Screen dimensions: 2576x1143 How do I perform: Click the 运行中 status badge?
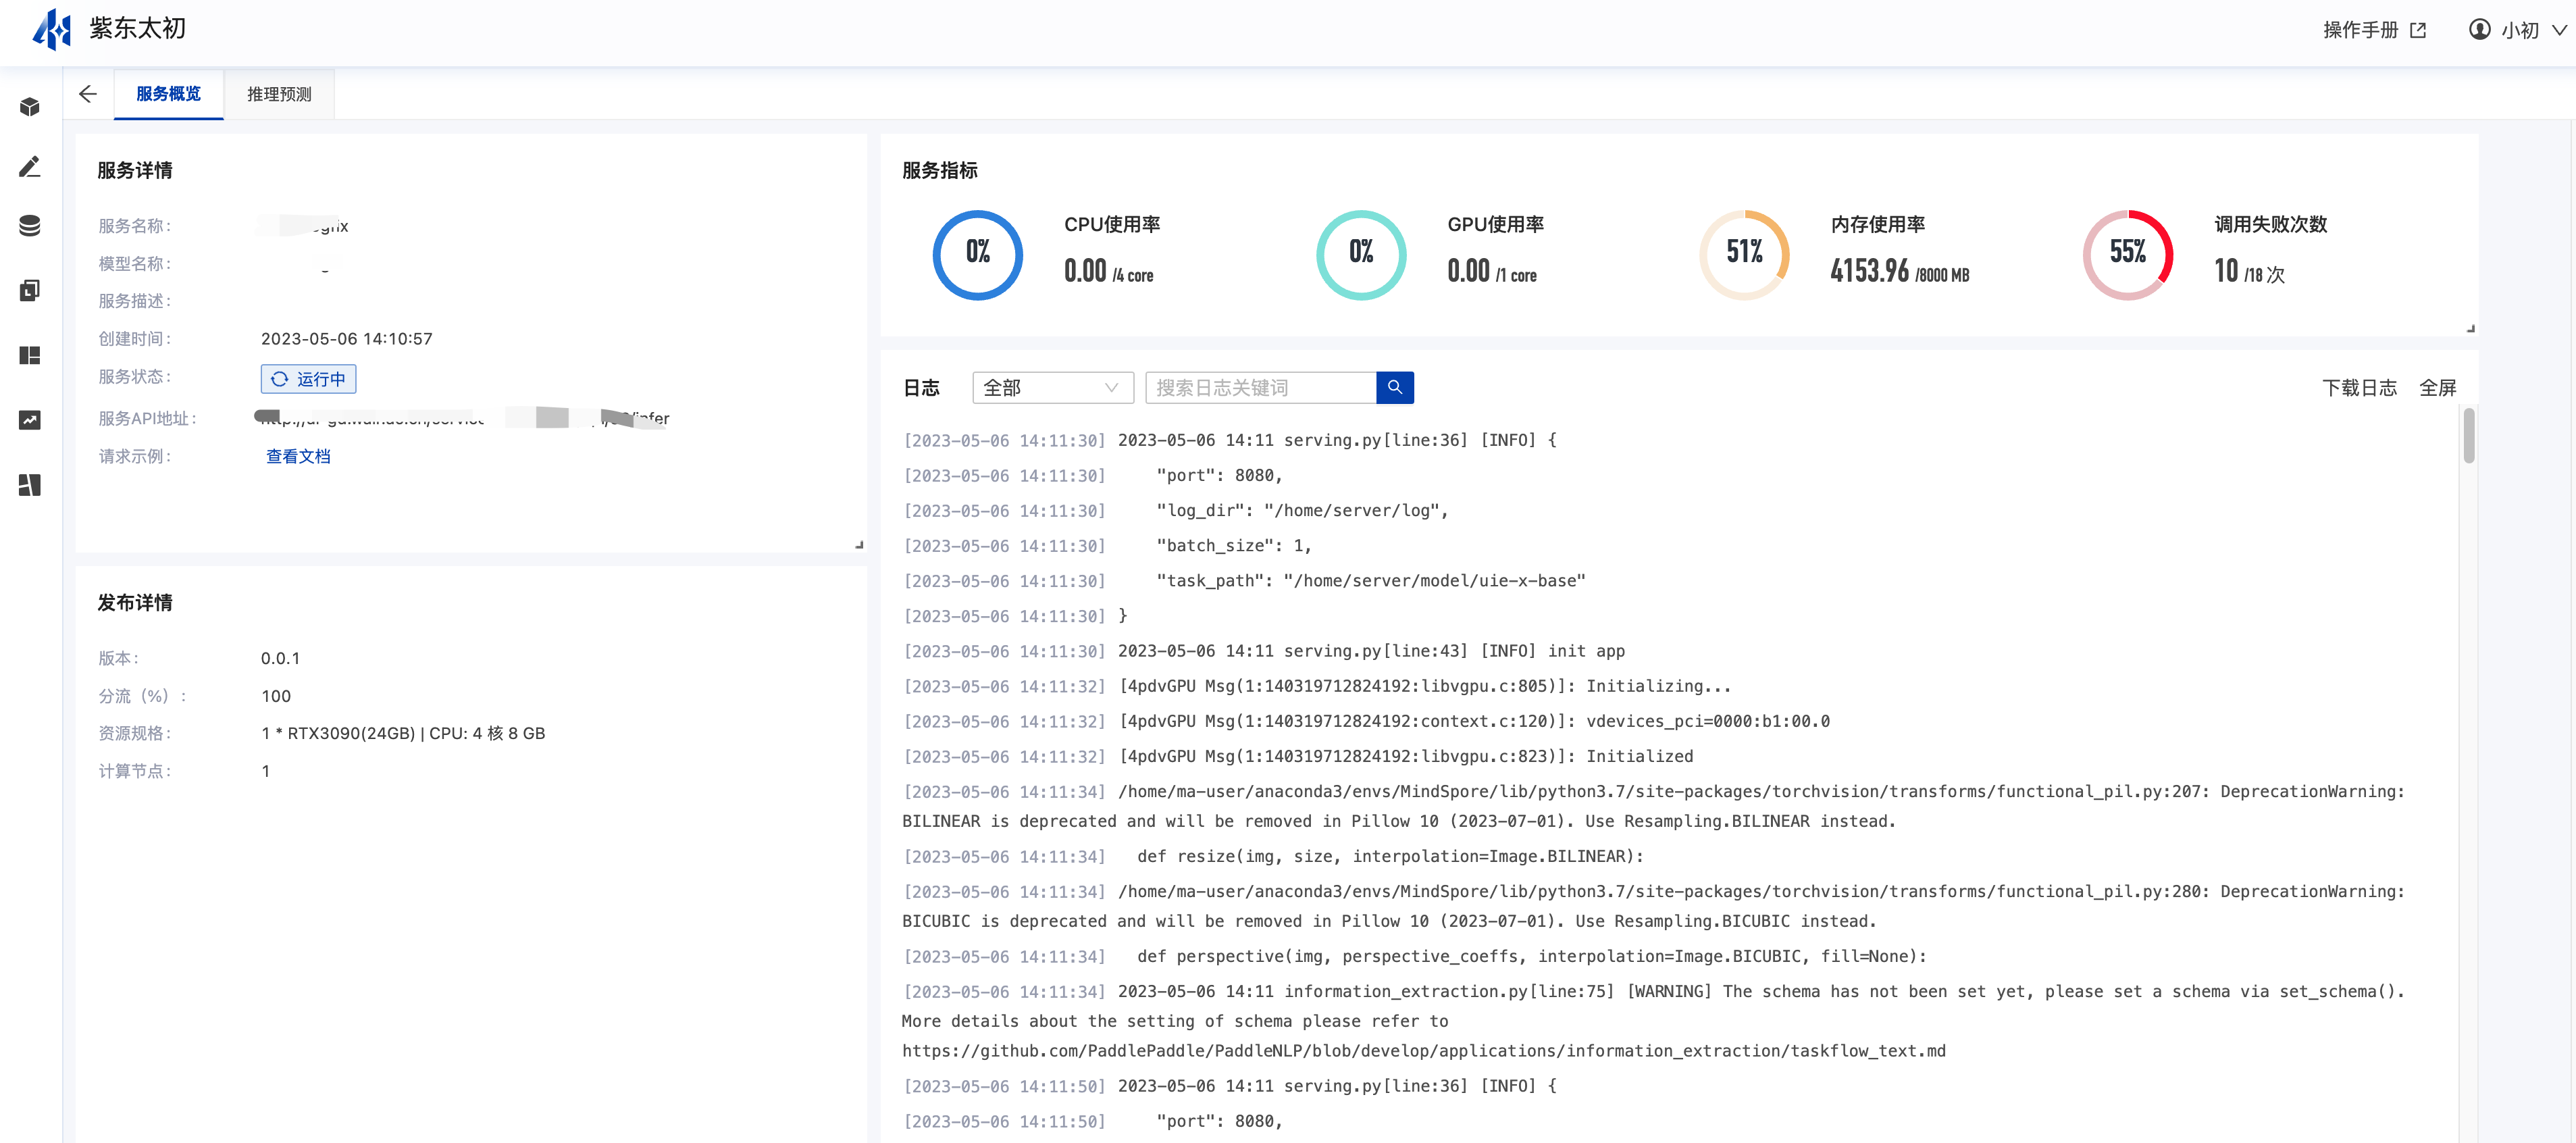click(x=308, y=379)
